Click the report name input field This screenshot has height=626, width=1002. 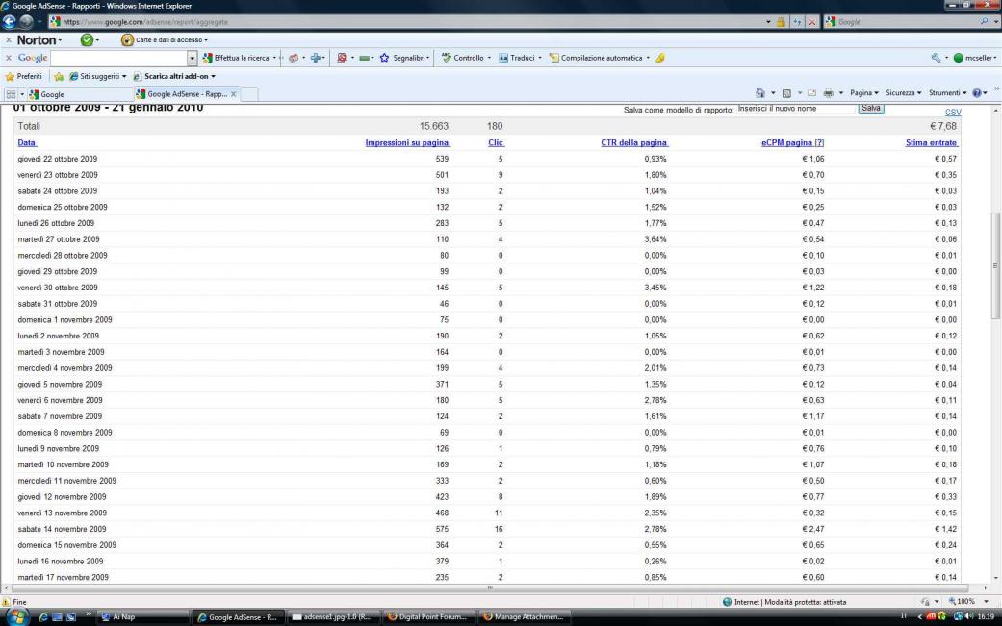pyautogui.click(x=795, y=109)
